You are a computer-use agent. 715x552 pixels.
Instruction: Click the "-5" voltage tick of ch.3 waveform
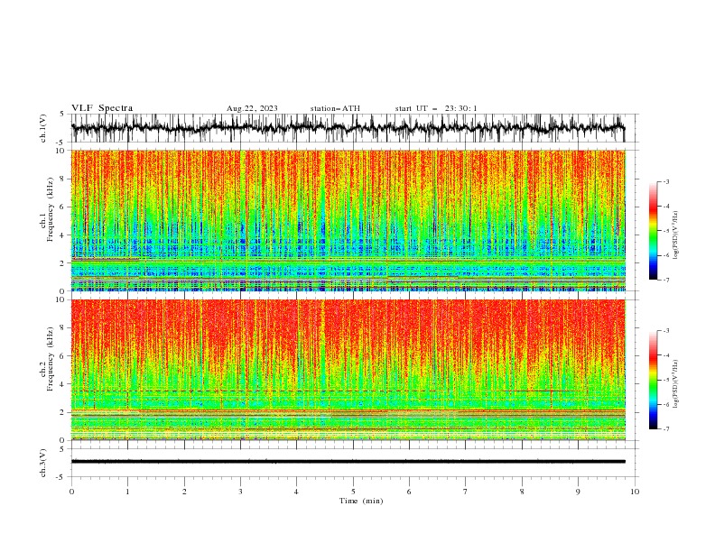point(61,477)
